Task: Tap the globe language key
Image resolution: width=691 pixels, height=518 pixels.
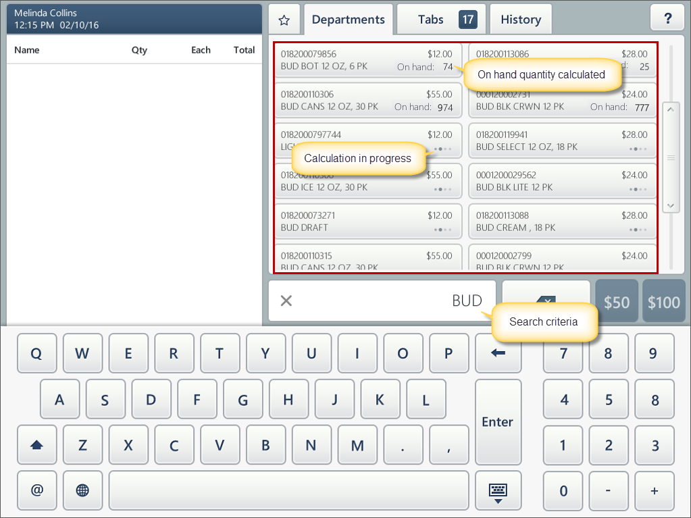Action: [82, 490]
